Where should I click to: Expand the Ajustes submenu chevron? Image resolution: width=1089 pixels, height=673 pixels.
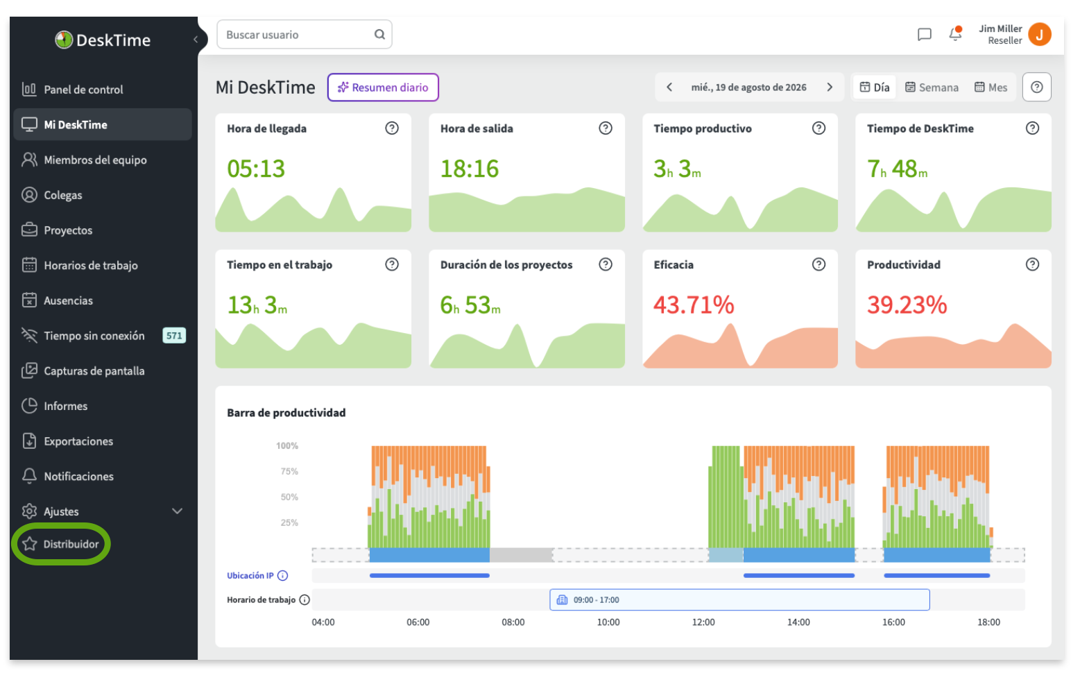(178, 511)
